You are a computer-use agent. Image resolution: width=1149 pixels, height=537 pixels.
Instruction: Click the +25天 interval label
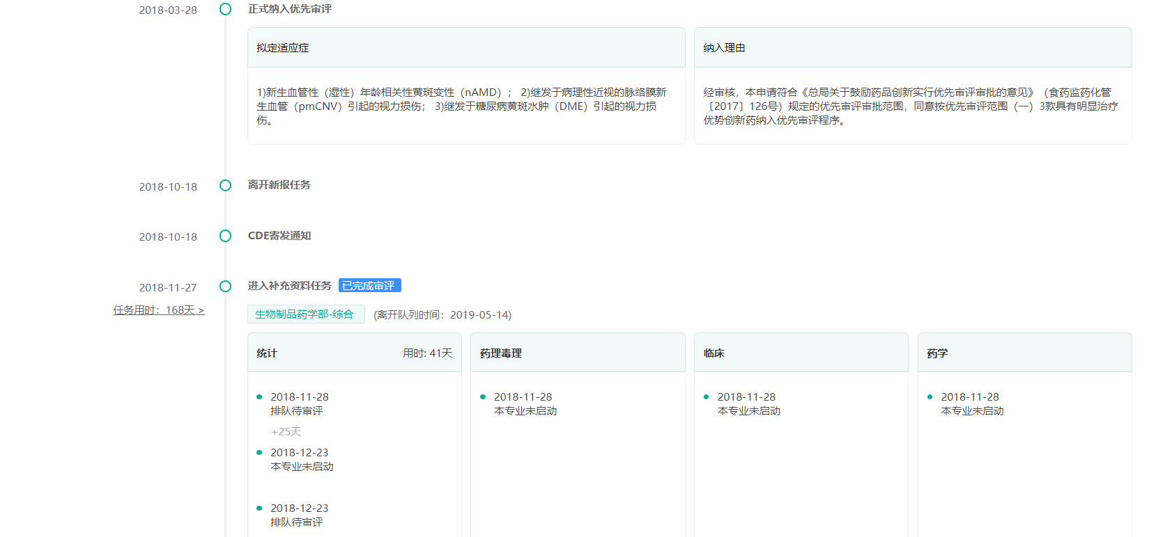pyautogui.click(x=286, y=432)
